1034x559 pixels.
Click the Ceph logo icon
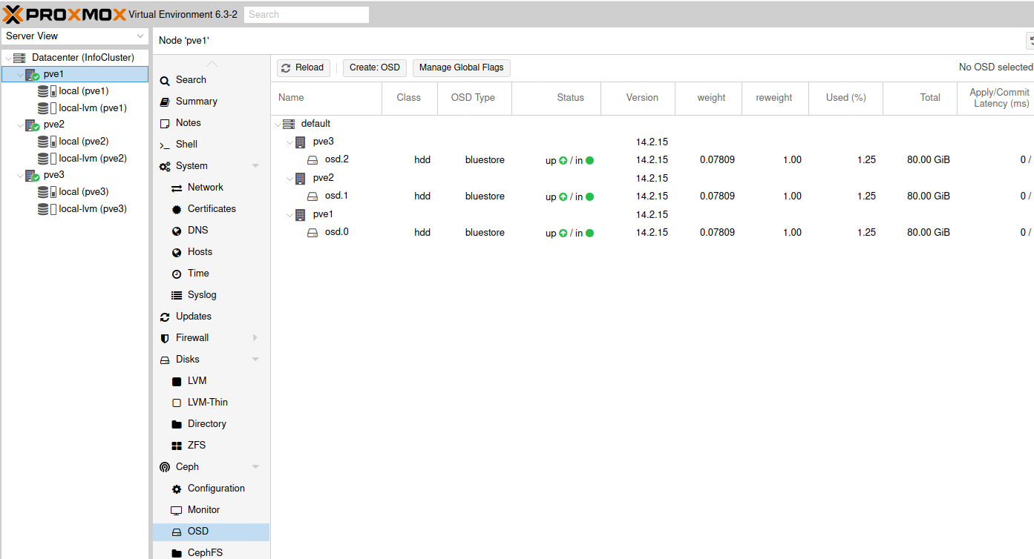tap(165, 467)
